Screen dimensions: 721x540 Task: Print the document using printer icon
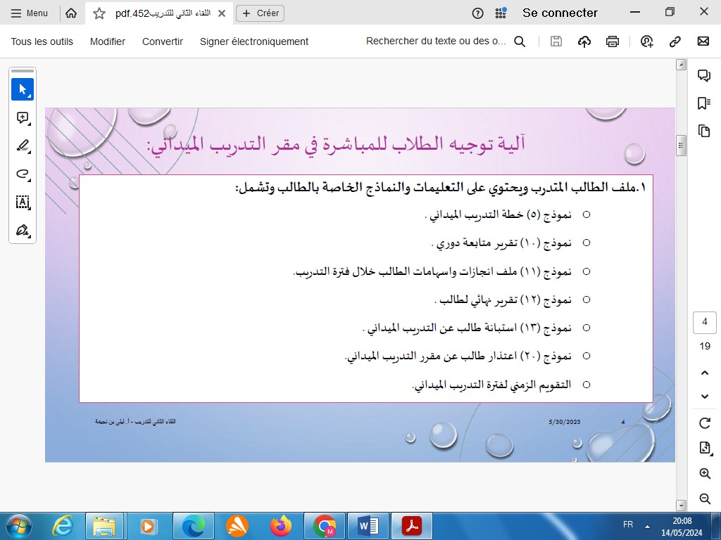click(x=613, y=41)
